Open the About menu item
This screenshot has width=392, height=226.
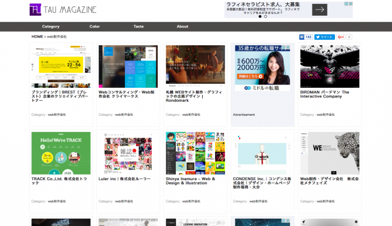[183, 26]
